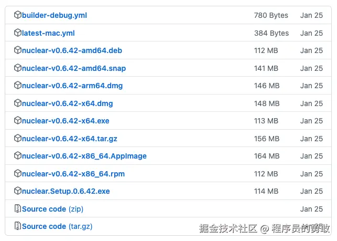Image resolution: width=337 pixels, height=241 pixels.
Task: Download nuclear-v0.6.42-arm64.dmg installer
Action: [x=72, y=86]
